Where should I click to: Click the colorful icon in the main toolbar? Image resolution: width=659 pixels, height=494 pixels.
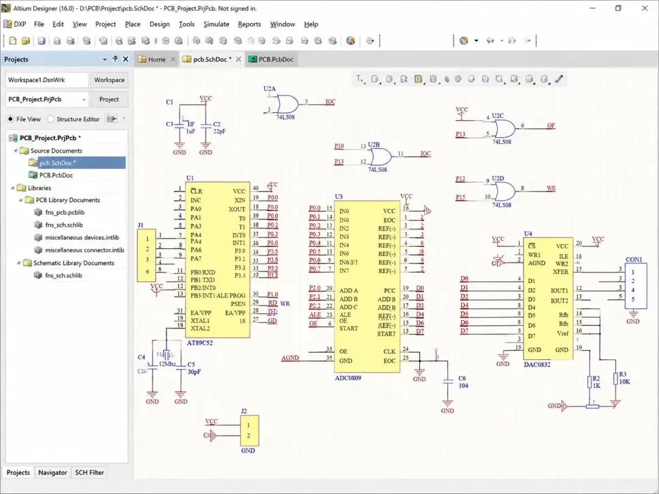point(350,41)
